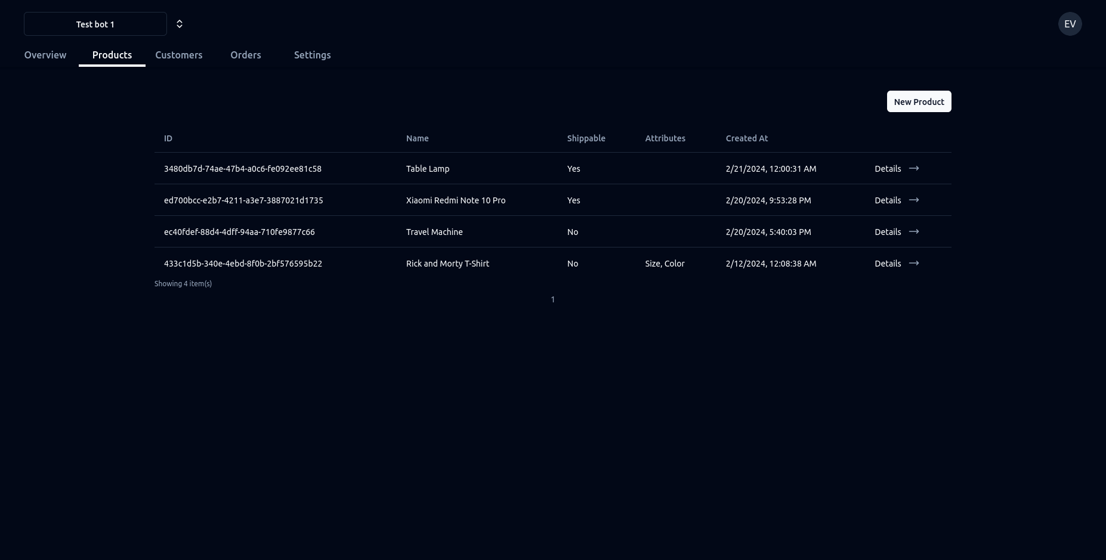The width and height of the screenshot is (1106, 560).
Task: Select the Rick and Morty T-Shirt product ID
Action: [x=243, y=263]
